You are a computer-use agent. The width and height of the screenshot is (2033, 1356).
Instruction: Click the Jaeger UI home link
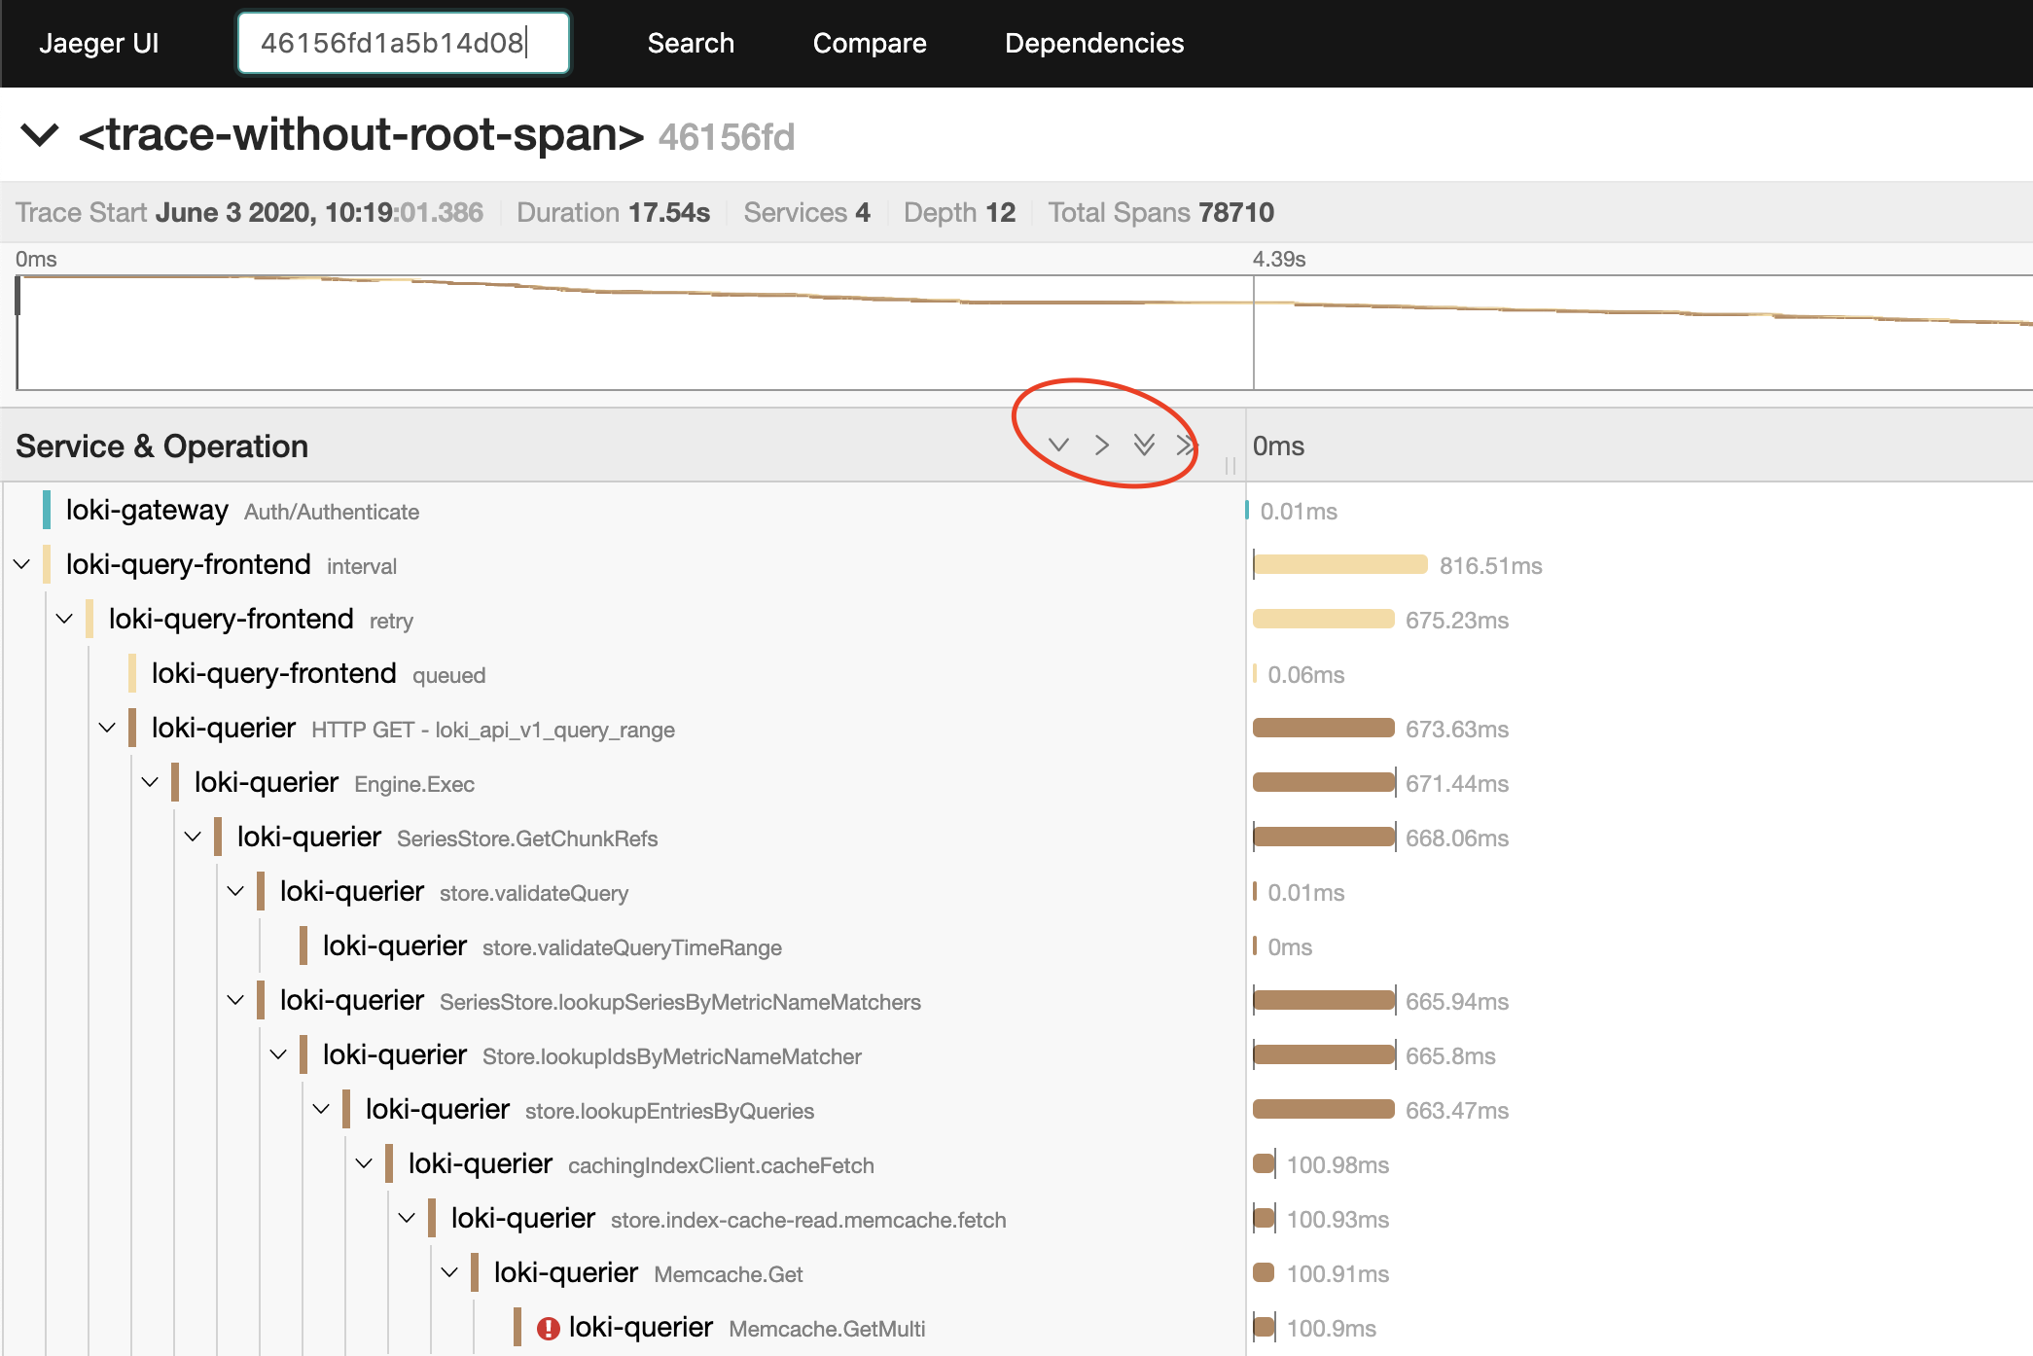98,43
